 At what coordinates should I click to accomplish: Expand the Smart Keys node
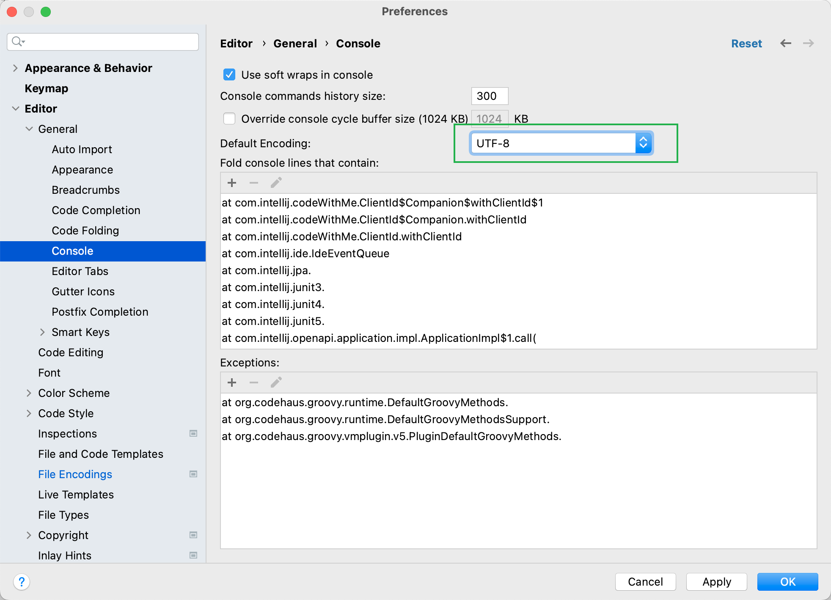[42, 332]
